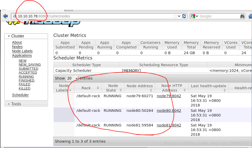Sort by Node HTTP Address column
The image size is (252, 148).
tap(171, 88)
